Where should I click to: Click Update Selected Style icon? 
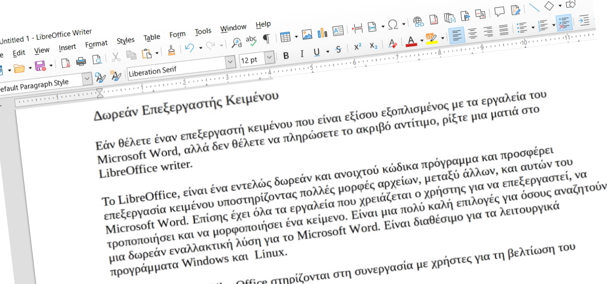tap(100, 77)
